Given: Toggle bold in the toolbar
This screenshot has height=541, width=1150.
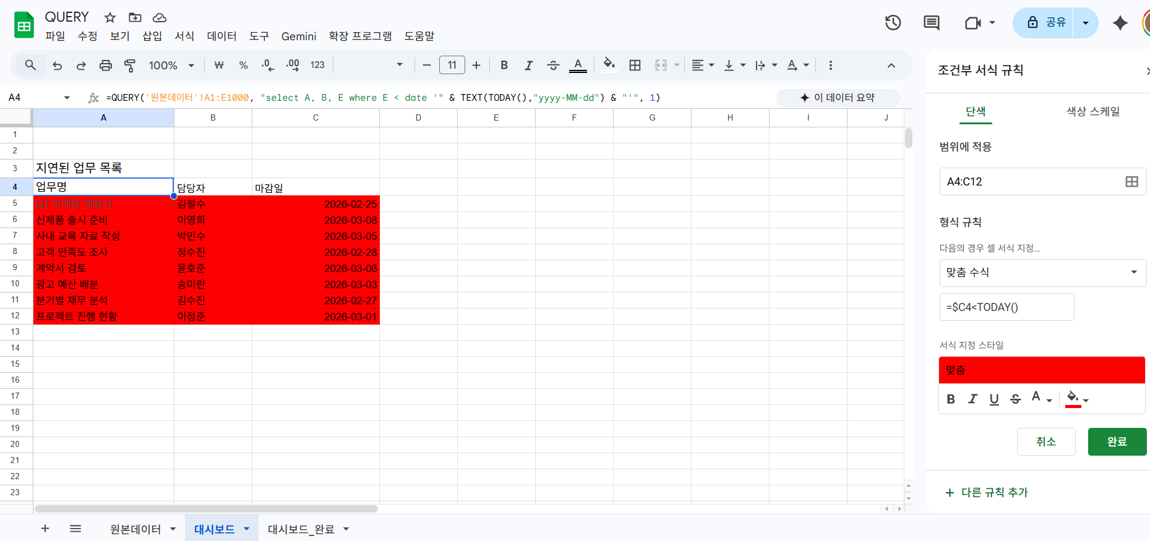Looking at the screenshot, I should 504,66.
